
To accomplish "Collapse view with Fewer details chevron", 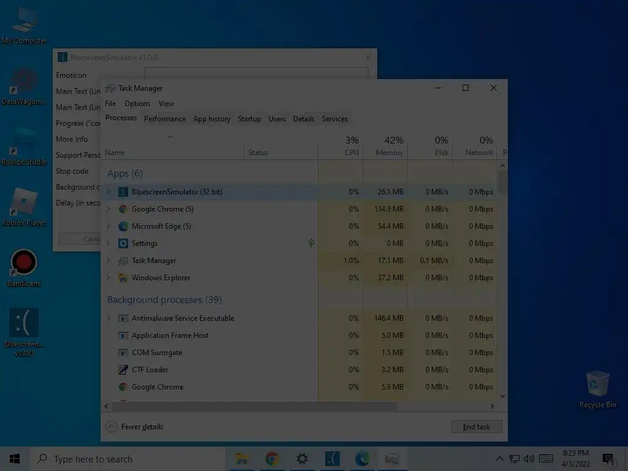I will click(112, 427).
